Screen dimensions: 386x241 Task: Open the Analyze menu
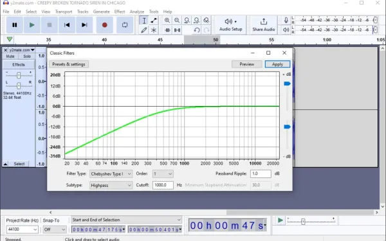137,12
